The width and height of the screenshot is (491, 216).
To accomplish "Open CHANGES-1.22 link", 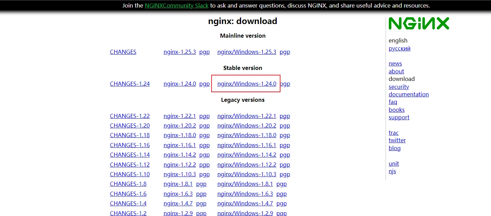I will click(130, 116).
